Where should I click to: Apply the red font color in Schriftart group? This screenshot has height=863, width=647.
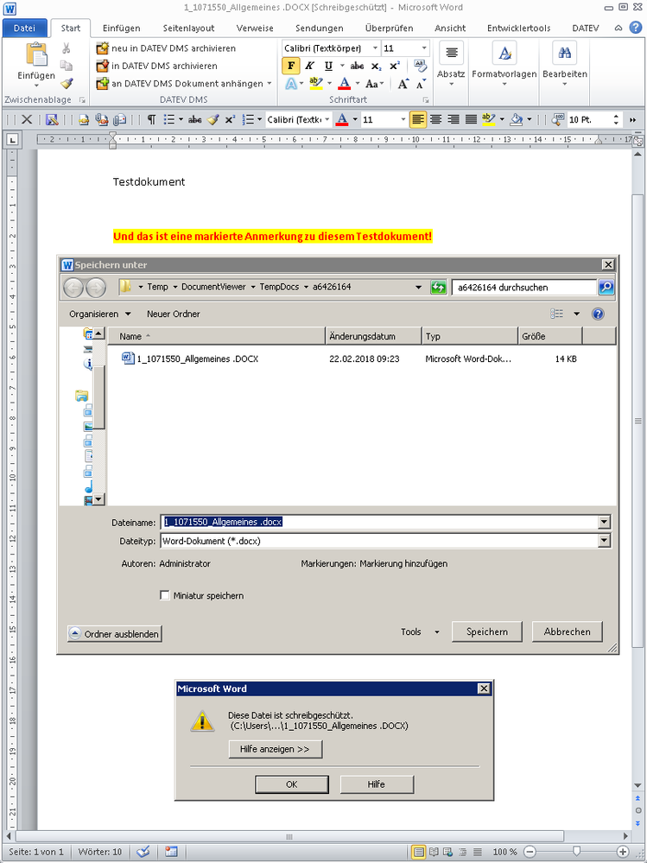pos(345,84)
